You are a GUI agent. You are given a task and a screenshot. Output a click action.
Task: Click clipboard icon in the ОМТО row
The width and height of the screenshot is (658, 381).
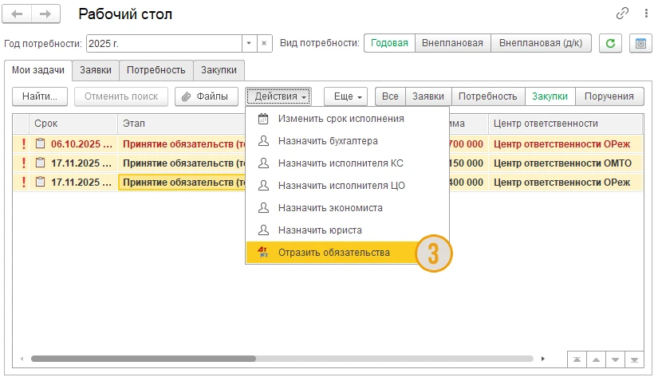(41, 163)
